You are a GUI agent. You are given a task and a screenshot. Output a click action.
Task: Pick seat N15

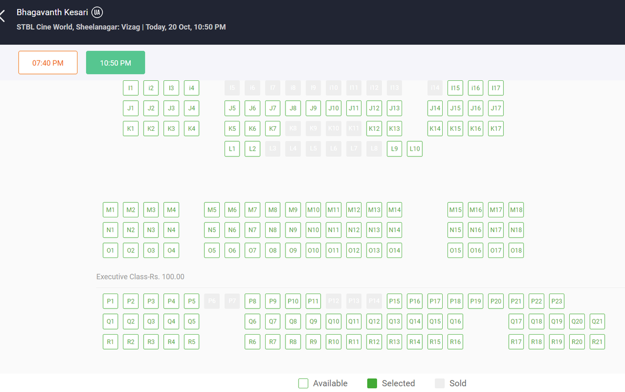click(455, 230)
